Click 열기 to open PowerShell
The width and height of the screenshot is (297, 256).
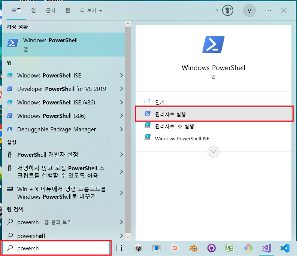213,102
